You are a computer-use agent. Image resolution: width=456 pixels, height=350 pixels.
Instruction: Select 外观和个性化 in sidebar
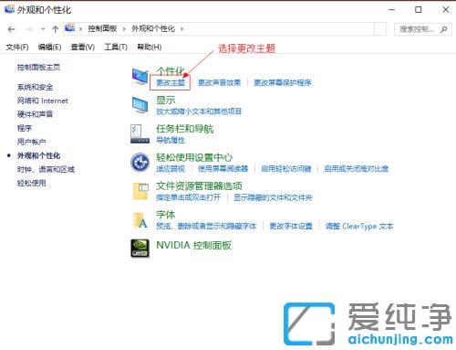[x=38, y=155]
